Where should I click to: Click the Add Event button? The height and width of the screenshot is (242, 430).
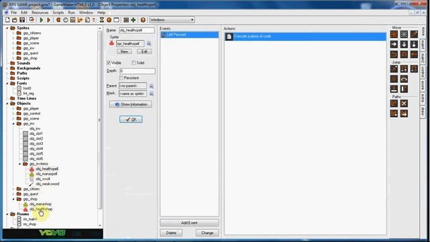(x=189, y=223)
